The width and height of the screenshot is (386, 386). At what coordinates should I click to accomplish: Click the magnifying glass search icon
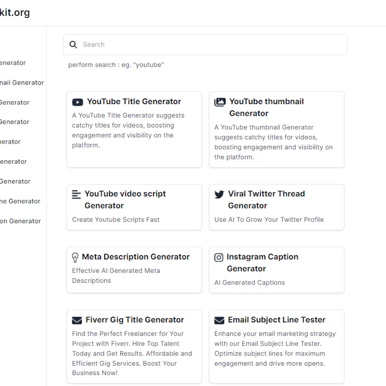[73, 44]
